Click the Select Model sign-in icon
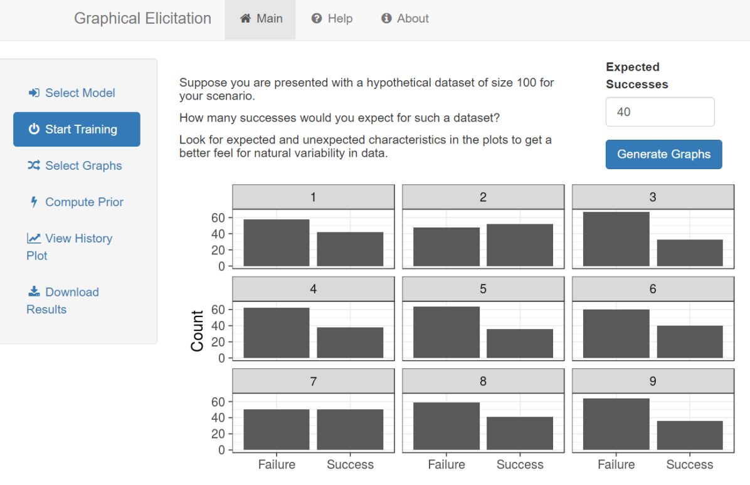Screen dimensions: 750x485 [34, 93]
